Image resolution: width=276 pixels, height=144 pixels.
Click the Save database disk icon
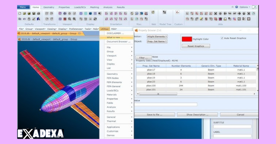pyautogui.click(x=34, y=13)
